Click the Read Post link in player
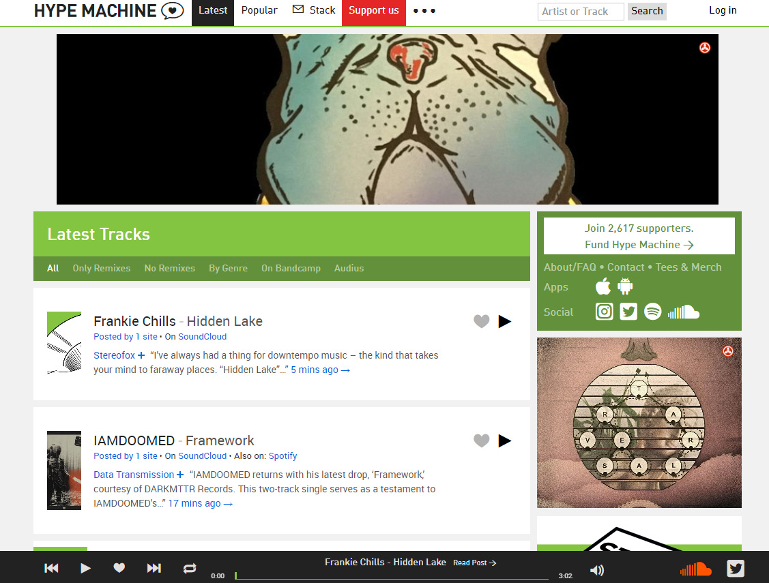The width and height of the screenshot is (769, 583). [x=474, y=563]
